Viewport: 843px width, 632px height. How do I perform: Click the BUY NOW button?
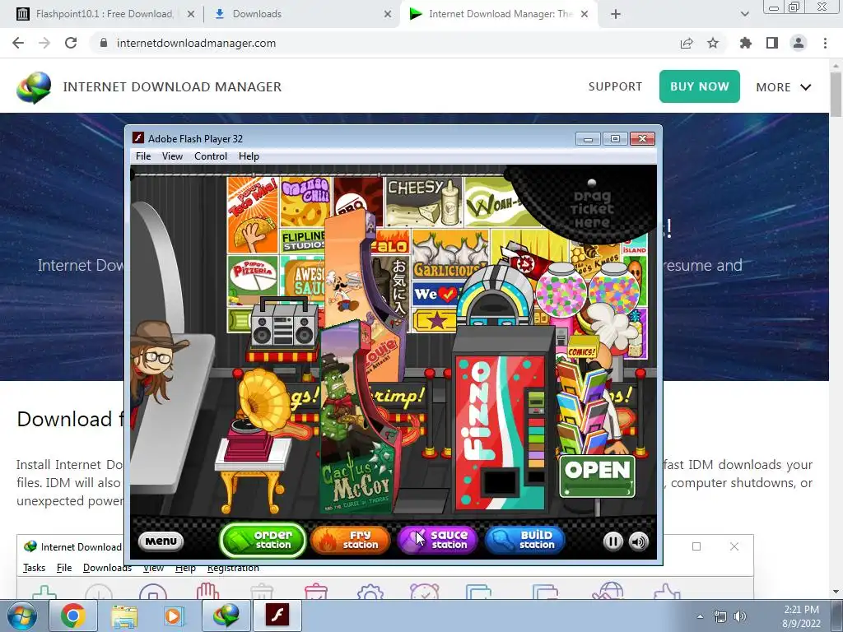[700, 86]
